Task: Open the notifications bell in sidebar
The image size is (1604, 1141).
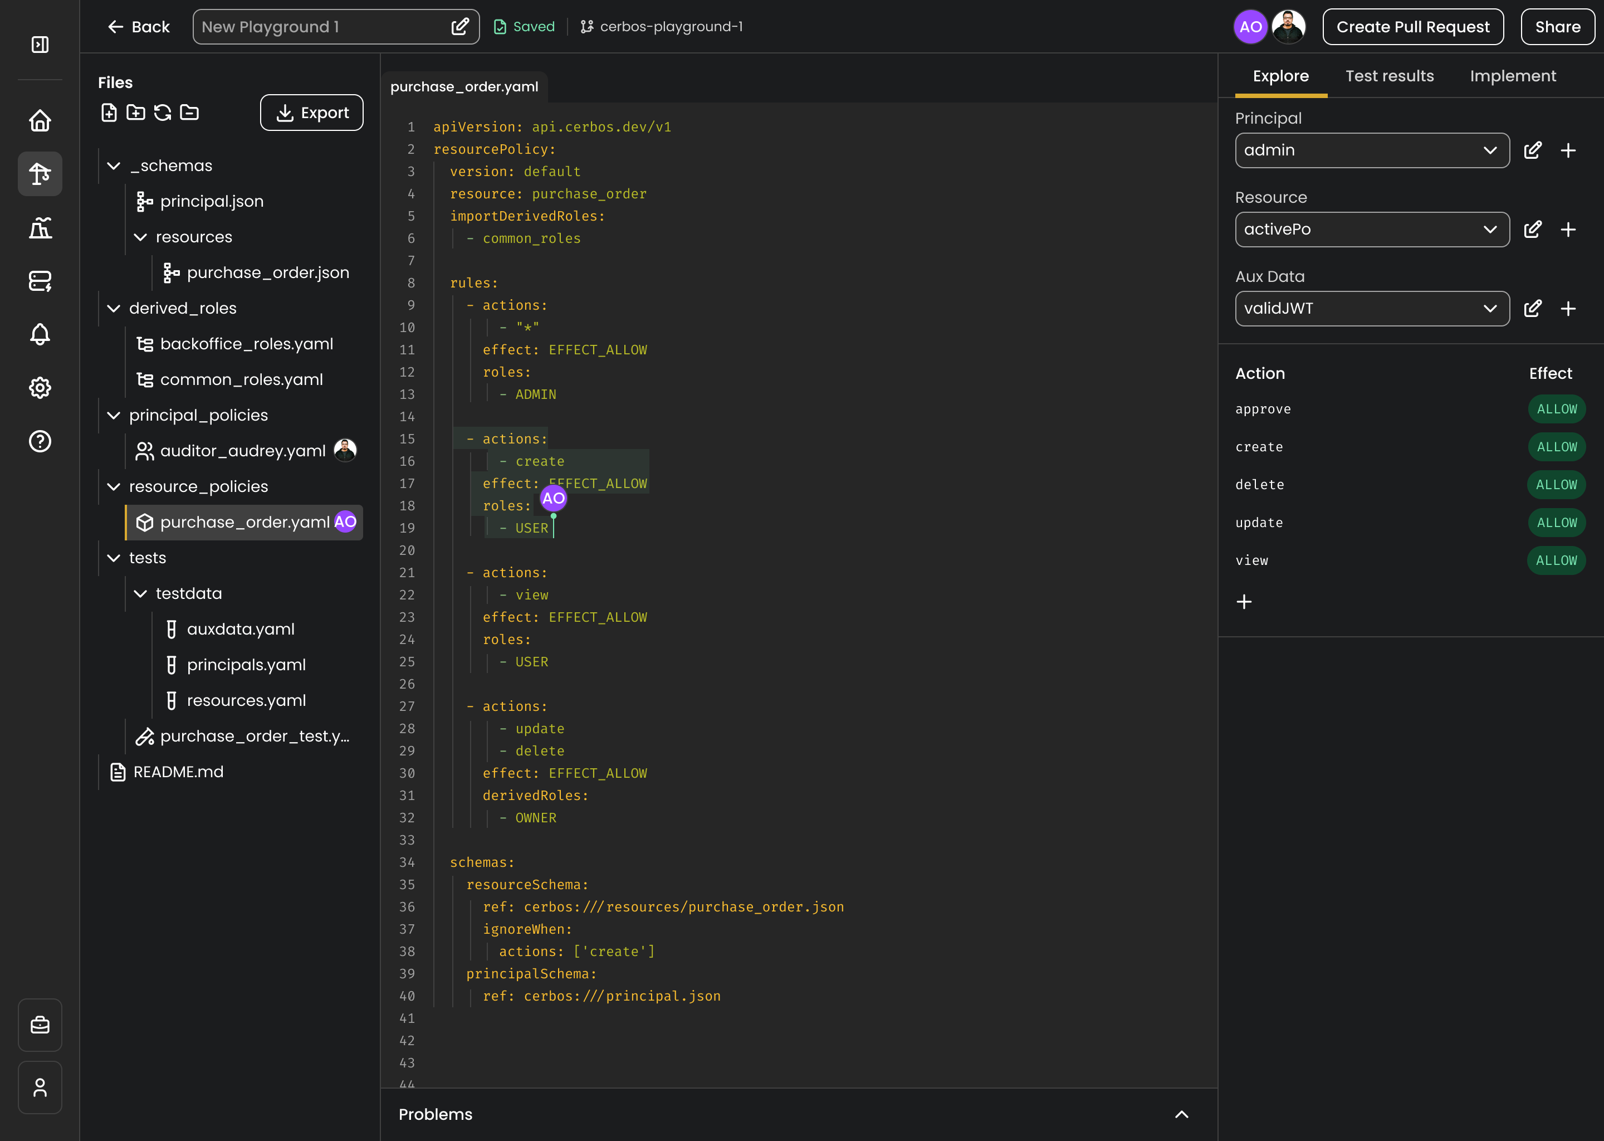Action: [x=40, y=334]
